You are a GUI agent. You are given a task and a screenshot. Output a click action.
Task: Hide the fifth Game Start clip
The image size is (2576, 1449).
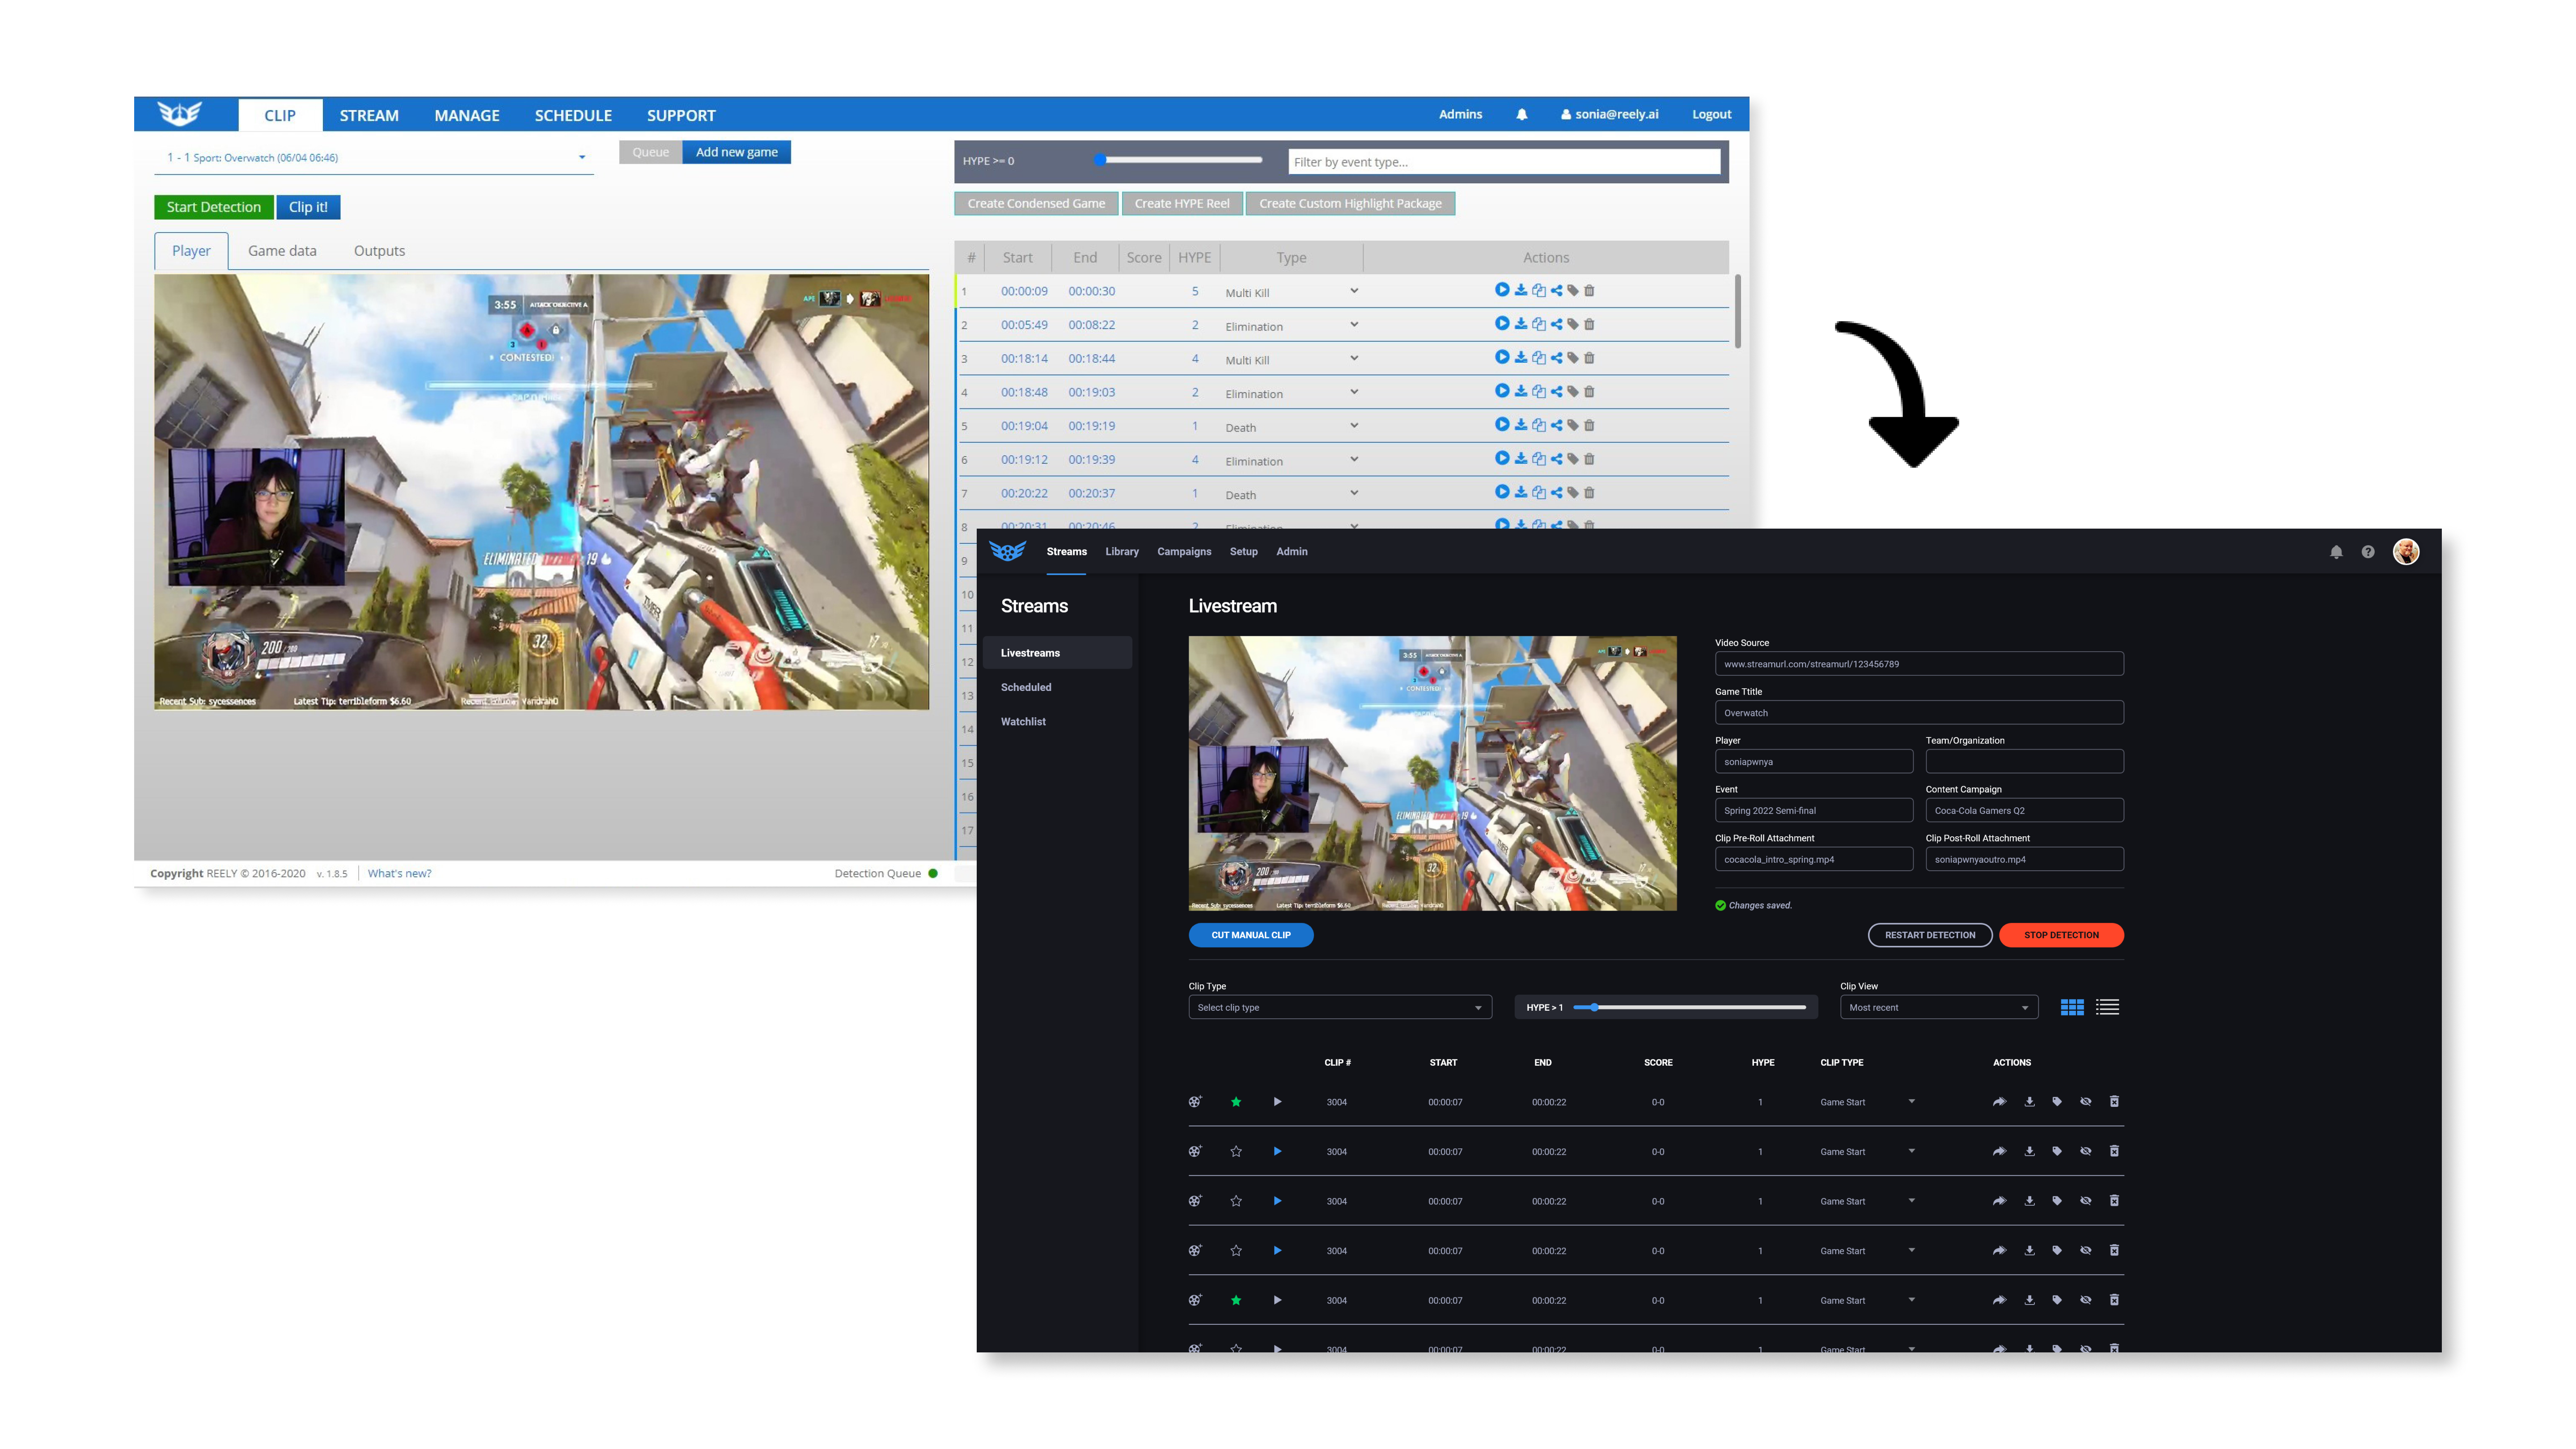2086,1300
